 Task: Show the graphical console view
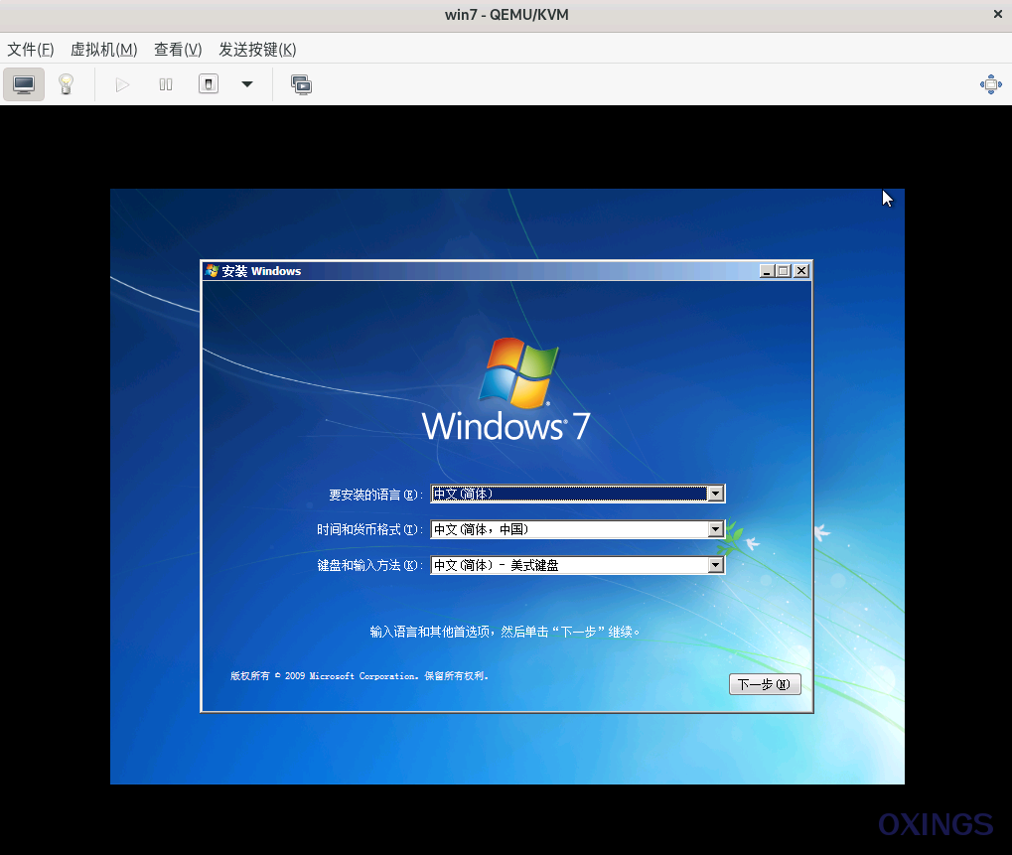click(24, 84)
